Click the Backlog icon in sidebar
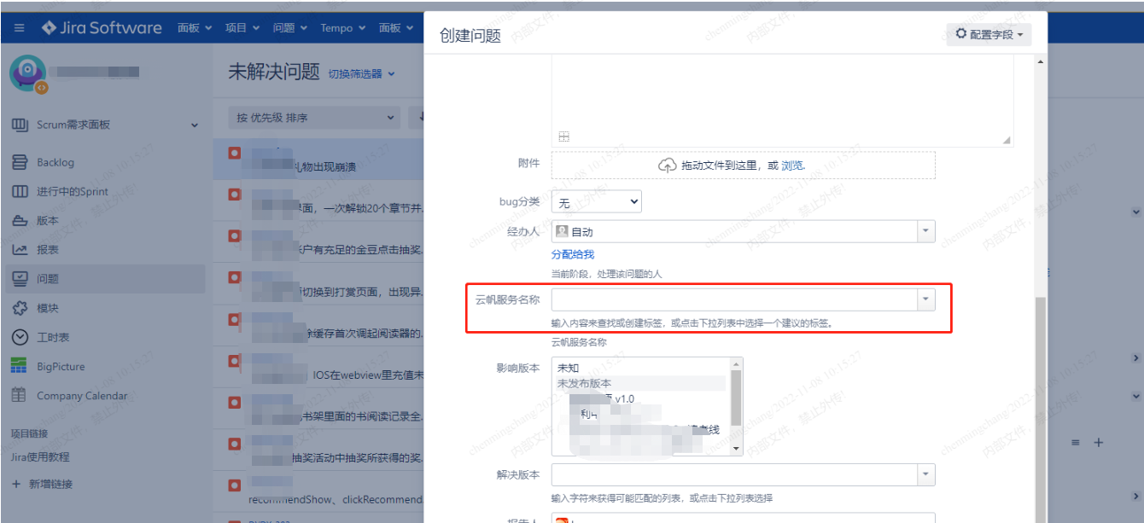Image resolution: width=1144 pixels, height=523 pixels. tap(20, 162)
